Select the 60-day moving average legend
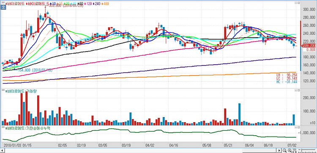 (x=81, y=4)
